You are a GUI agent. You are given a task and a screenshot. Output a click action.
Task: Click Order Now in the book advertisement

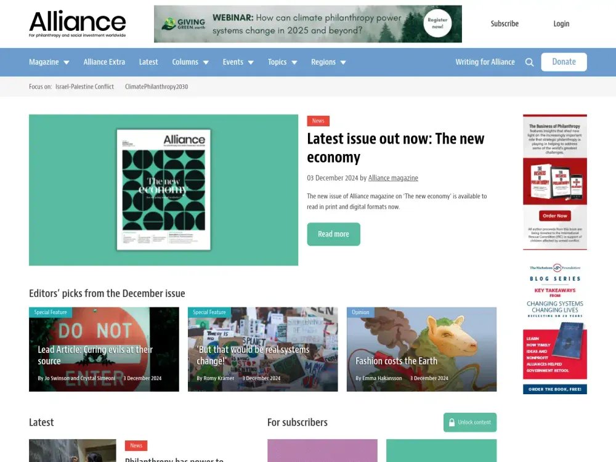(x=554, y=216)
